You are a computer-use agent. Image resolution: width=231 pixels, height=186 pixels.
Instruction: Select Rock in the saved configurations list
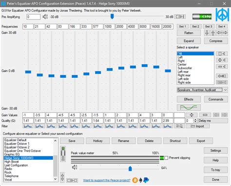tap(8, 172)
